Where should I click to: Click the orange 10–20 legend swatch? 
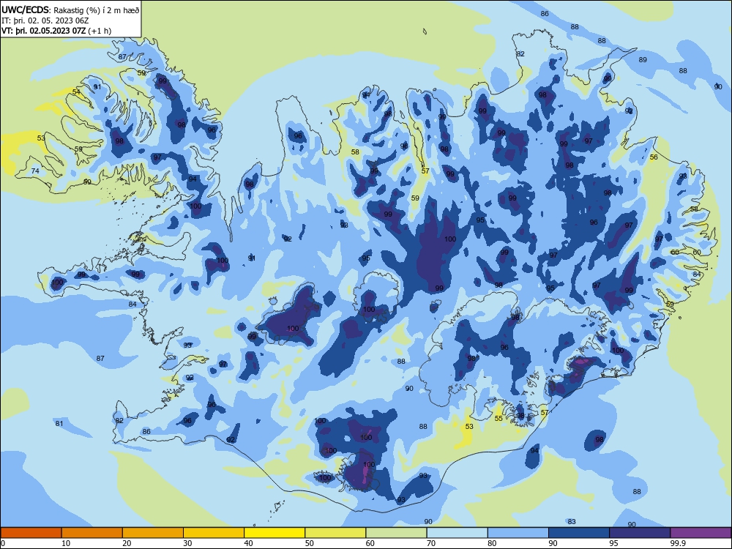[x=92, y=533]
